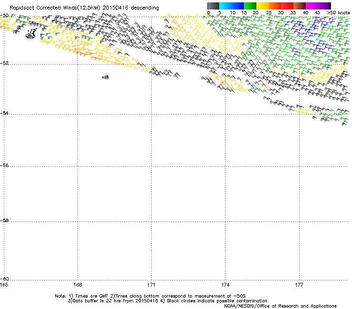Screen dimensions: 352x309
Task: Click the red 30–35 knots color bar segment
Action: tap(287, 6)
